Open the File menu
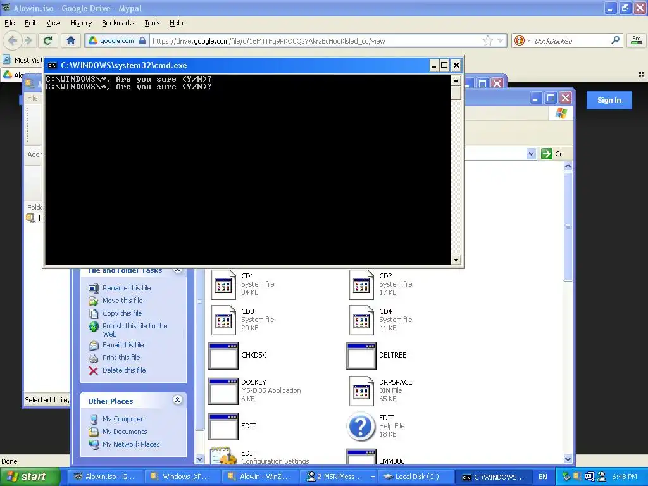Viewport: 648px width, 486px height. coord(9,23)
